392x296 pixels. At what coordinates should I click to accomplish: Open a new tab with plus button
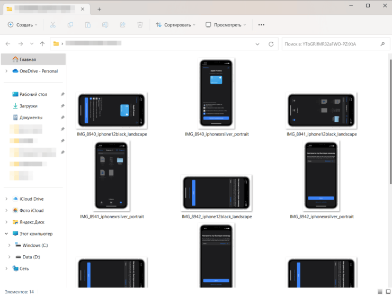[99, 9]
